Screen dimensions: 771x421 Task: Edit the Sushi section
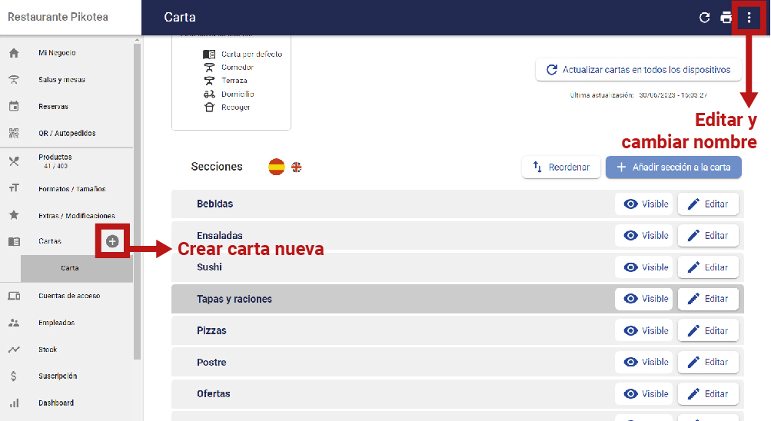tap(708, 267)
